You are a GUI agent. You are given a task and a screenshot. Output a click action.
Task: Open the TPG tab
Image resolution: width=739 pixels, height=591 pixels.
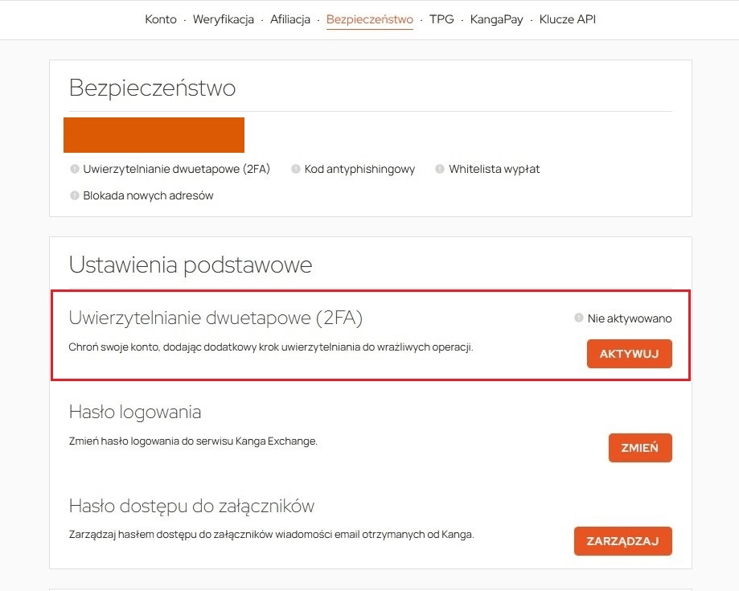coord(441,19)
